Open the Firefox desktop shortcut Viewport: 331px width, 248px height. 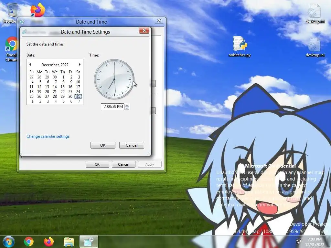click(37, 10)
